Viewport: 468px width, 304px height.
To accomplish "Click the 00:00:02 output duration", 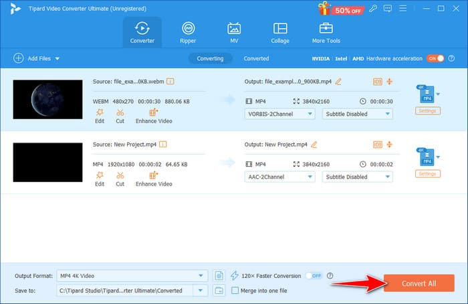I will pos(382,165).
